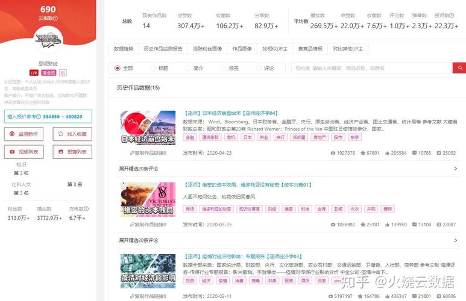Click the 云指数 help question-mark icon
This screenshot has height=301, width=466.
point(55,18)
